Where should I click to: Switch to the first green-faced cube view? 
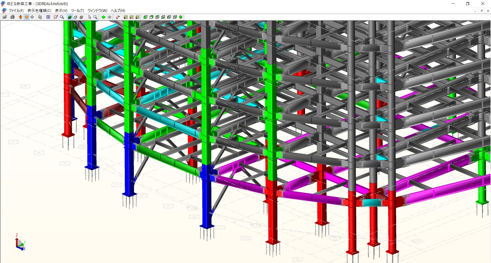point(146,17)
